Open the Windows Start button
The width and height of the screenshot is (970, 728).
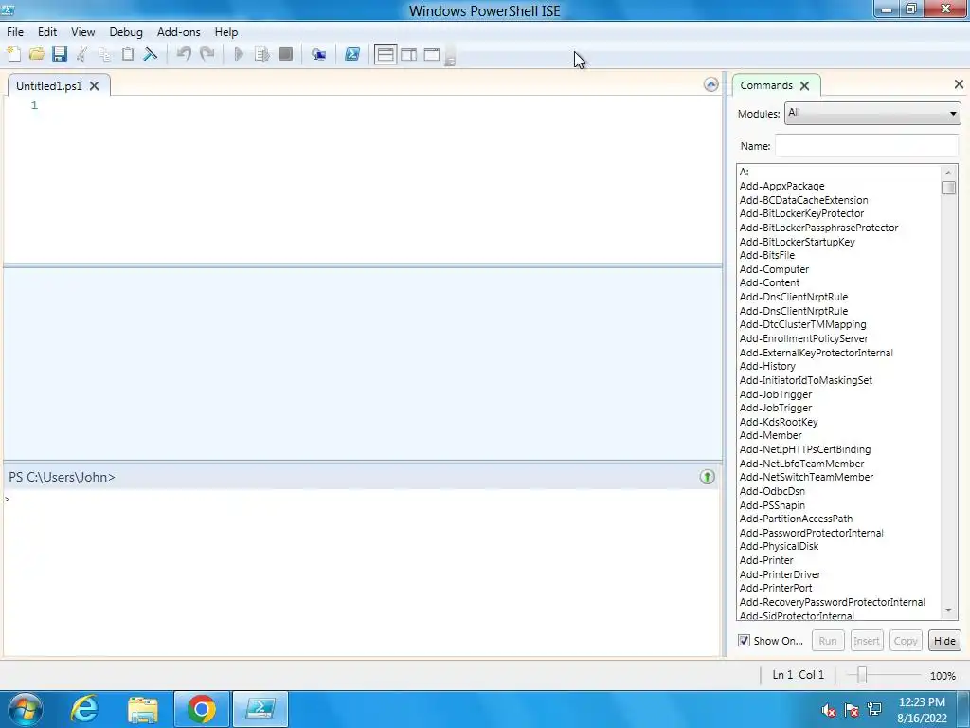(x=24, y=709)
